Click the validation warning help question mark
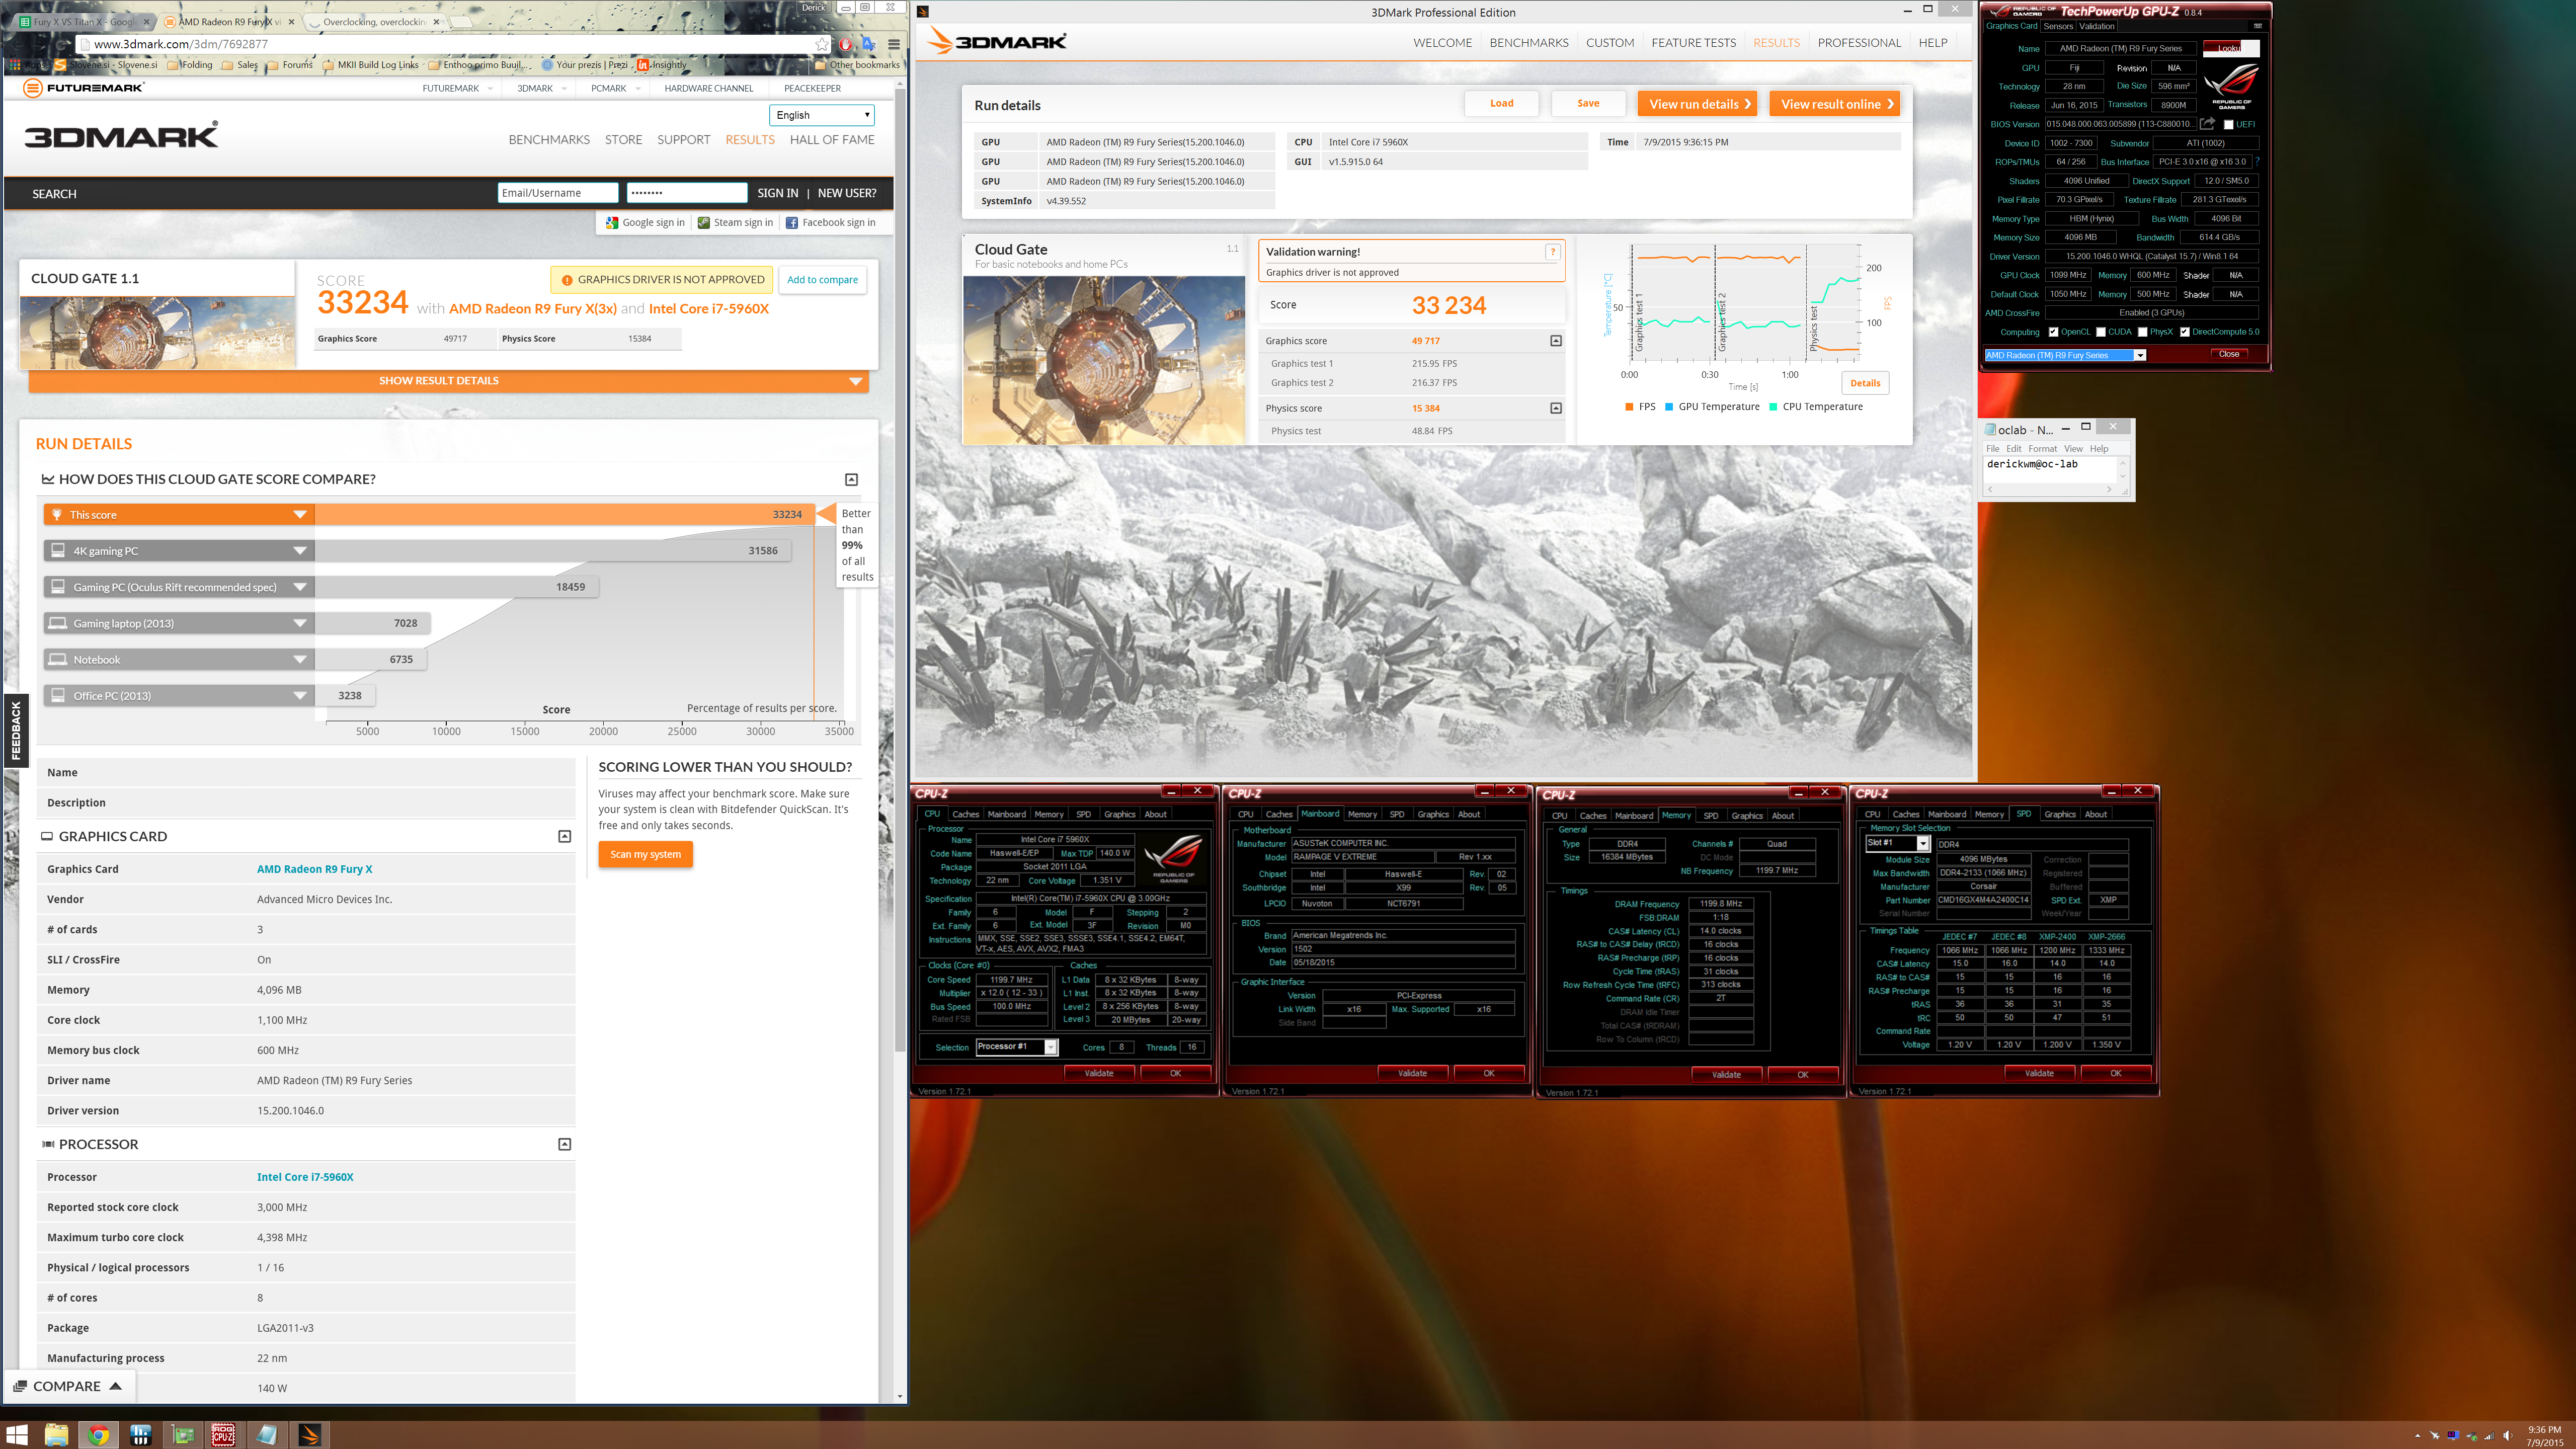 coord(1553,252)
